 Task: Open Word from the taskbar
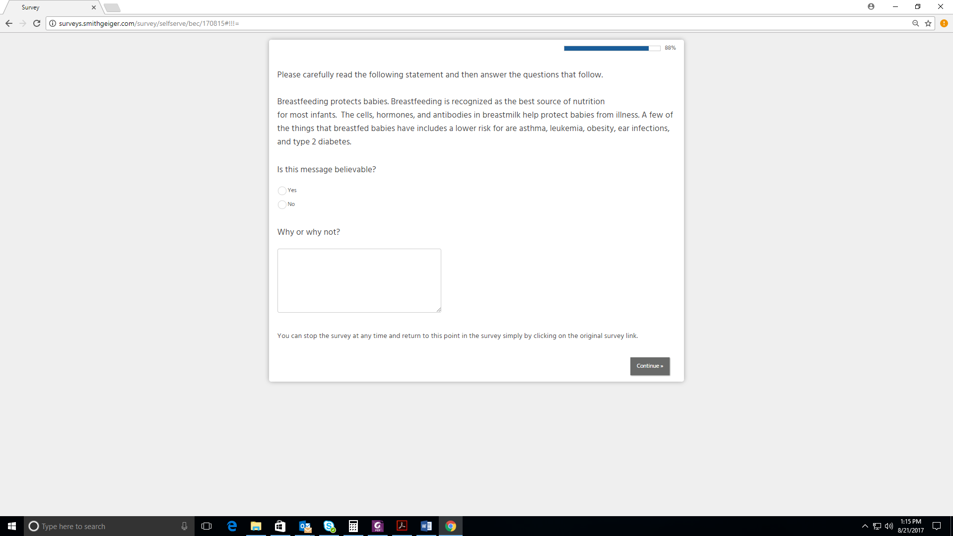[x=426, y=526]
